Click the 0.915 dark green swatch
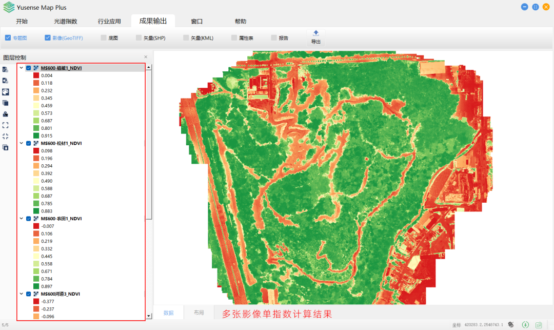The image size is (554, 330). click(x=36, y=135)
